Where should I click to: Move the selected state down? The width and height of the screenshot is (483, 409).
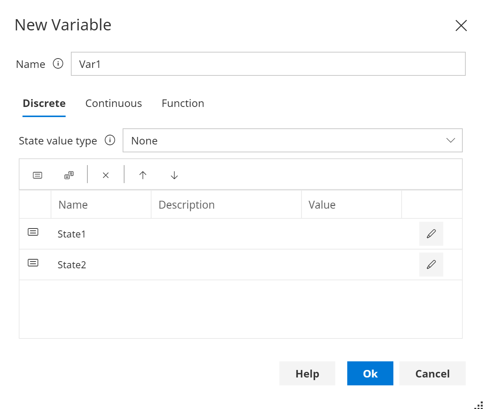tap(174, 174)
